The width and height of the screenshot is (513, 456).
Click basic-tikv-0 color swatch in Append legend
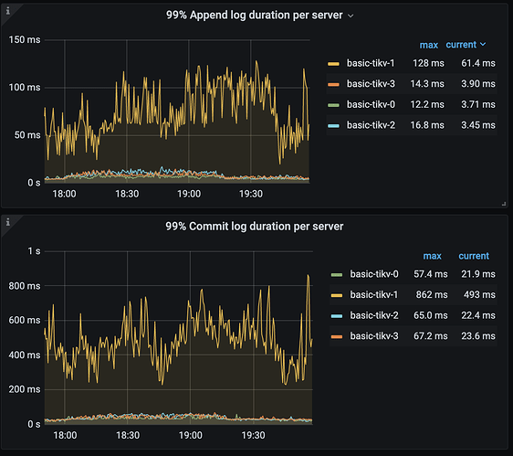333,105
